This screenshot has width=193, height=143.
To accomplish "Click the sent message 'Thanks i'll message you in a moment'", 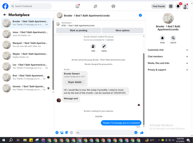I will pyautogui.click(x=121, y=123).
